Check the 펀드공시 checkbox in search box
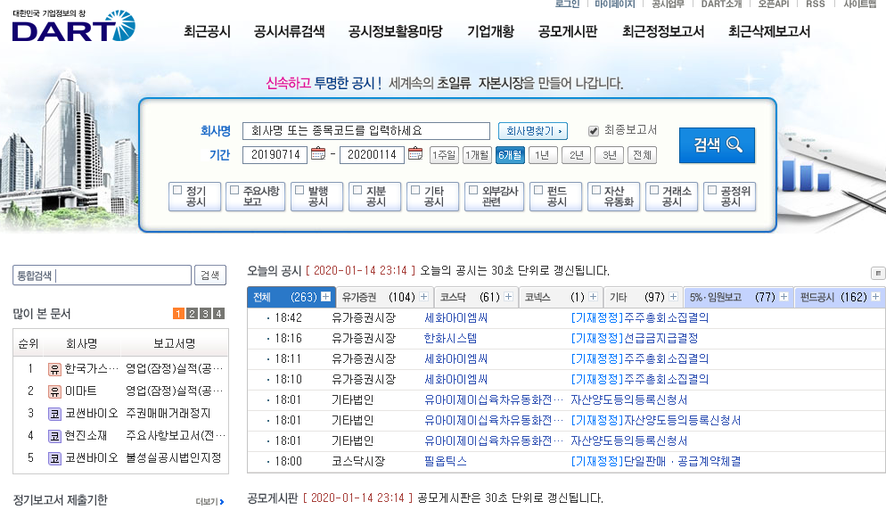This screenshot has height=510, width=886. pyautogui.click(x=538, y=191)
